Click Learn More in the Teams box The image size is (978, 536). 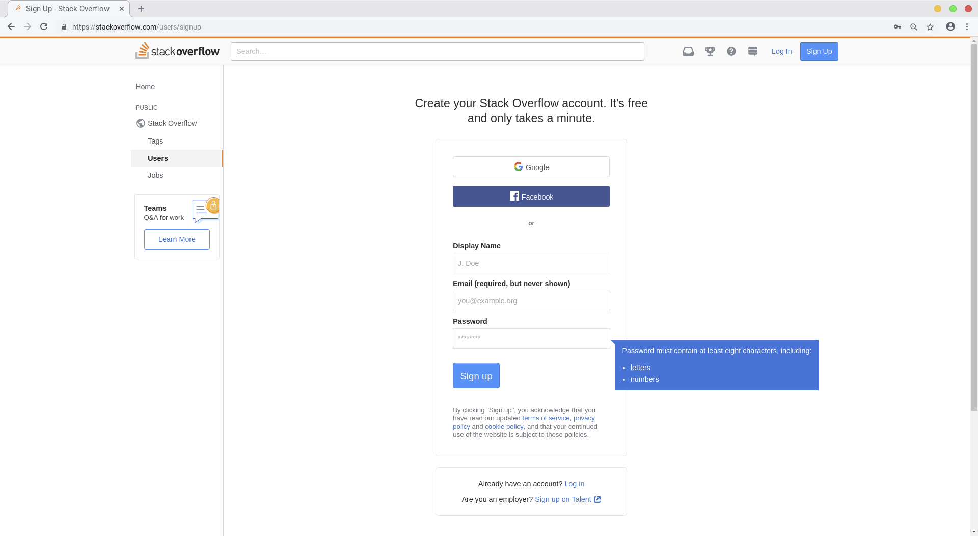[177, 239]
